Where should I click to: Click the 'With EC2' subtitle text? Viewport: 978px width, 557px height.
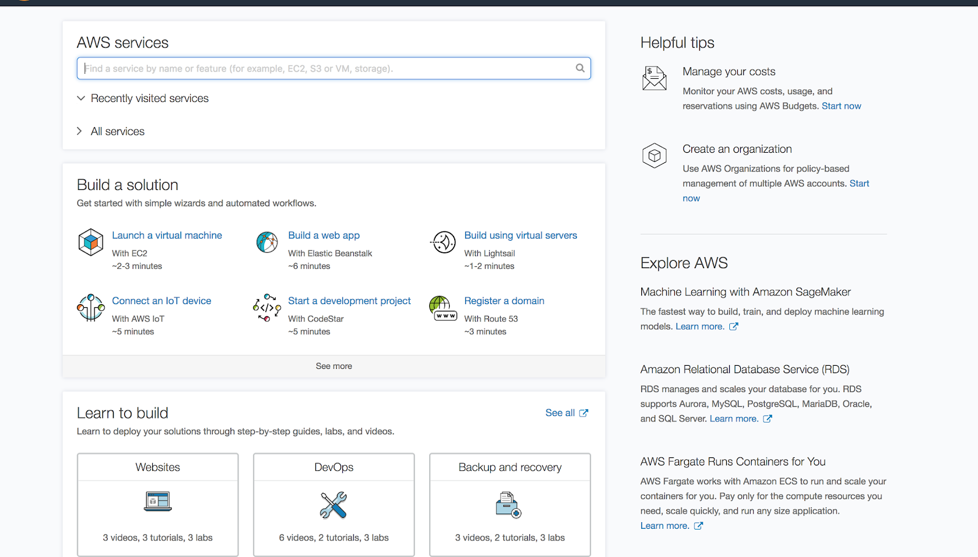point(130,253)
